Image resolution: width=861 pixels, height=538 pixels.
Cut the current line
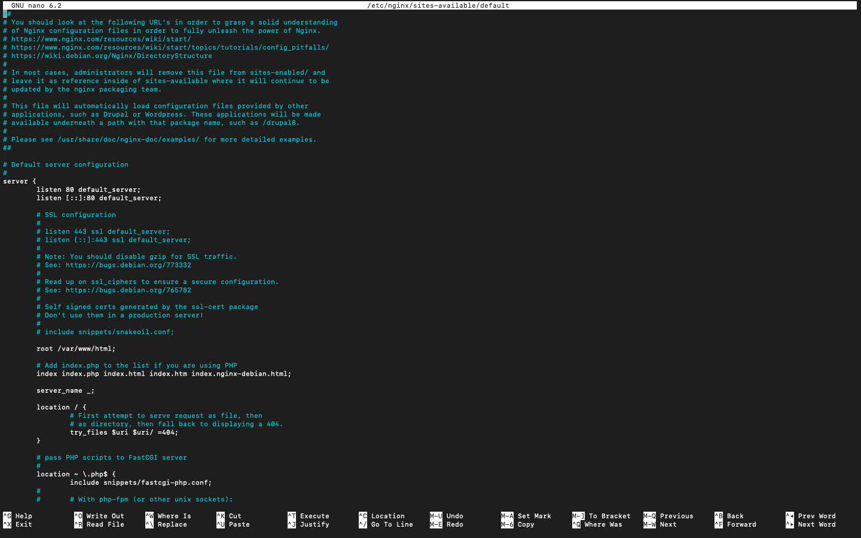[x=230, y=516]
